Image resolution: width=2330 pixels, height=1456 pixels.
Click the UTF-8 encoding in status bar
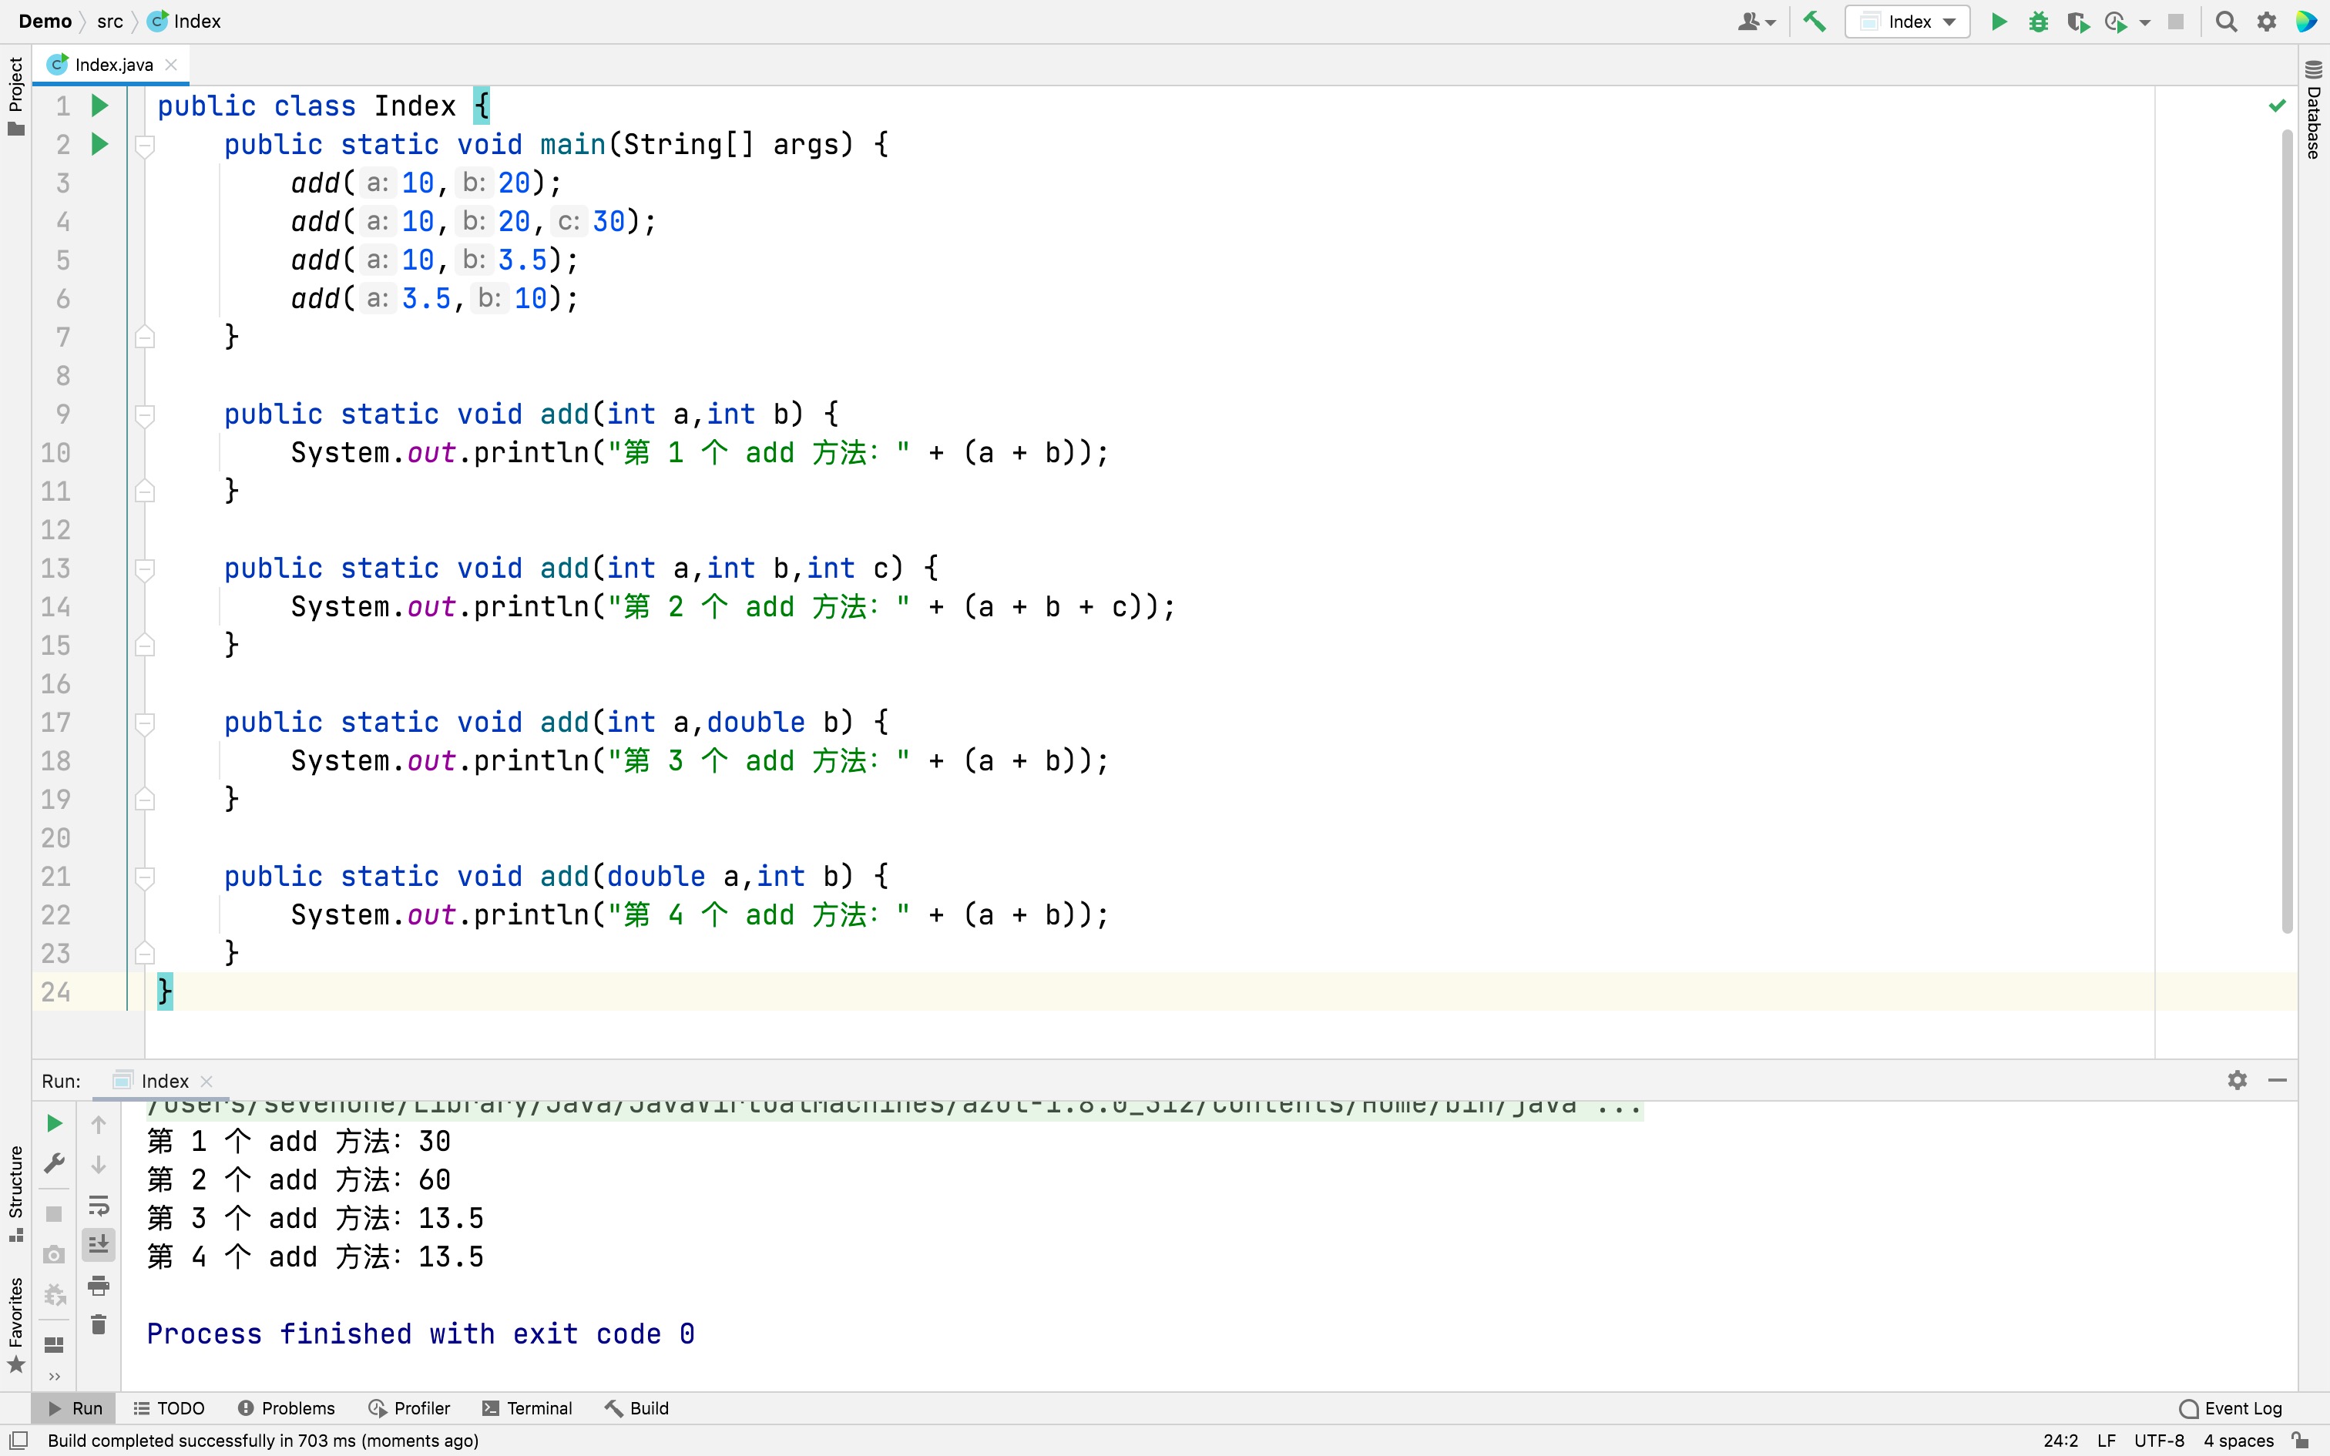(x=2159, y=1441)
